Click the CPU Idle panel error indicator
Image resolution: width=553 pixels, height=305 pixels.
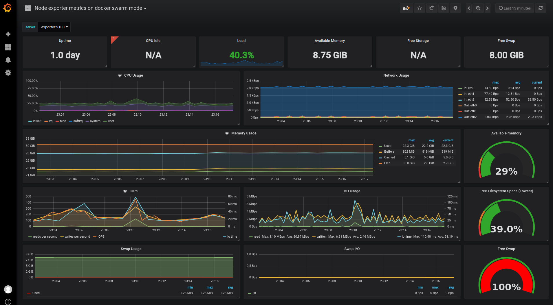pyautogui.click(x=113, y=39)
